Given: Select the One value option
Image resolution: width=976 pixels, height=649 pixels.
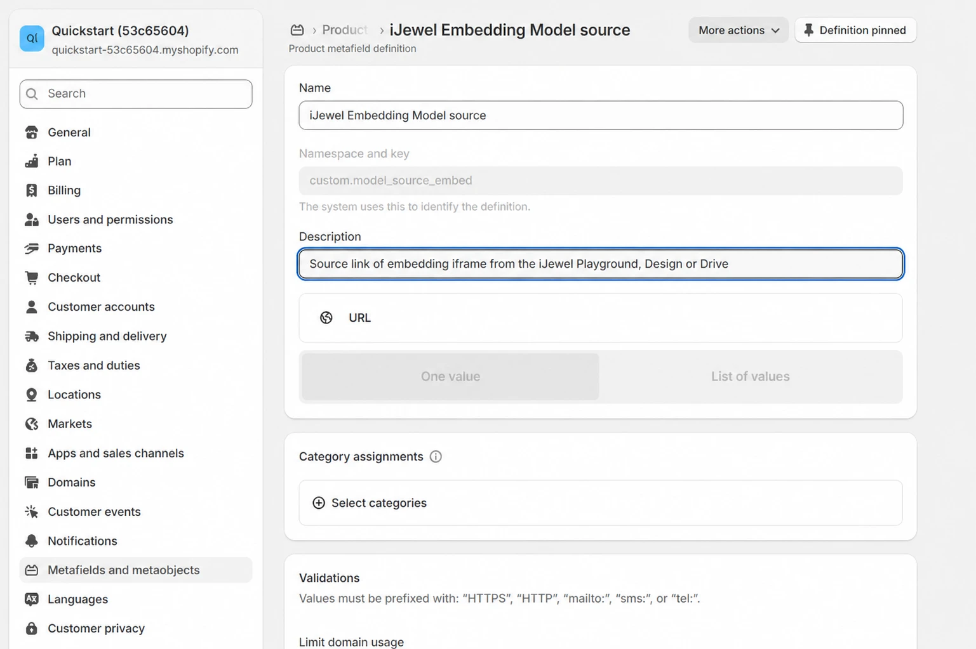Looking at the screenshot, I should point(450,377).
